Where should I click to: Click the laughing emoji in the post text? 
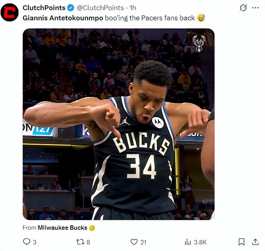[x=201, y=18]
